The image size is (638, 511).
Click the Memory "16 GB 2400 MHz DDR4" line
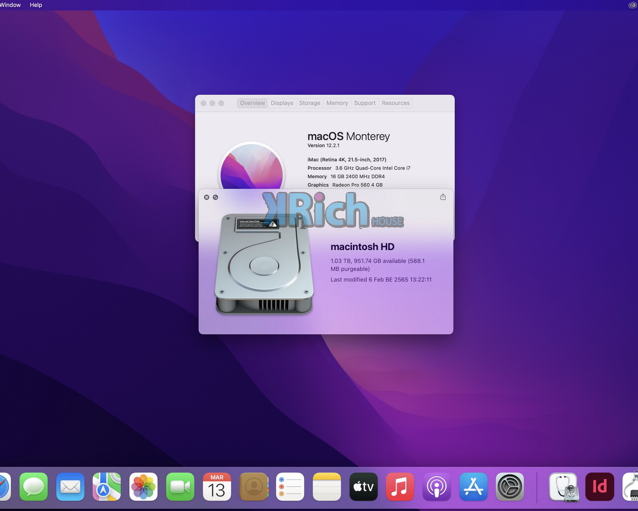click(x=346, y=177)
